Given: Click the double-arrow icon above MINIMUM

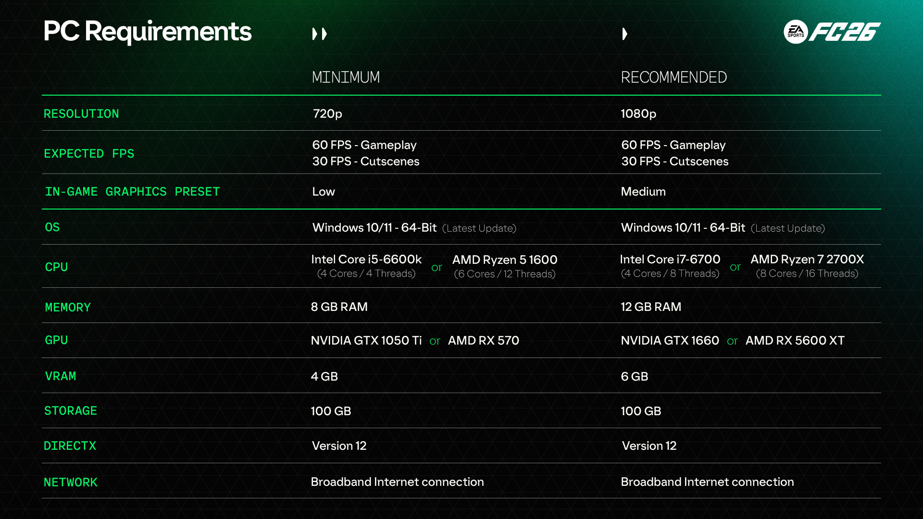Looking at the screenshot, I should [x=319, y=34].
